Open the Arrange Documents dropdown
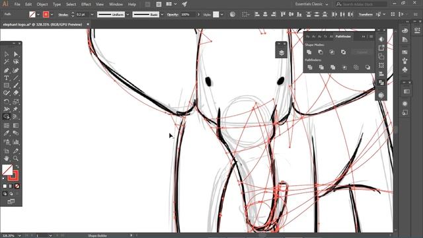This screenshot has height=238, width=423. pos(172,4)
